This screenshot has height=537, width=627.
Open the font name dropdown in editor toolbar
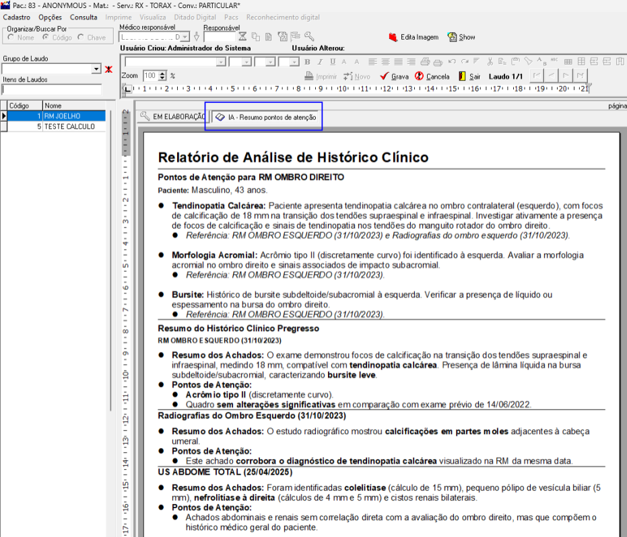220,62
